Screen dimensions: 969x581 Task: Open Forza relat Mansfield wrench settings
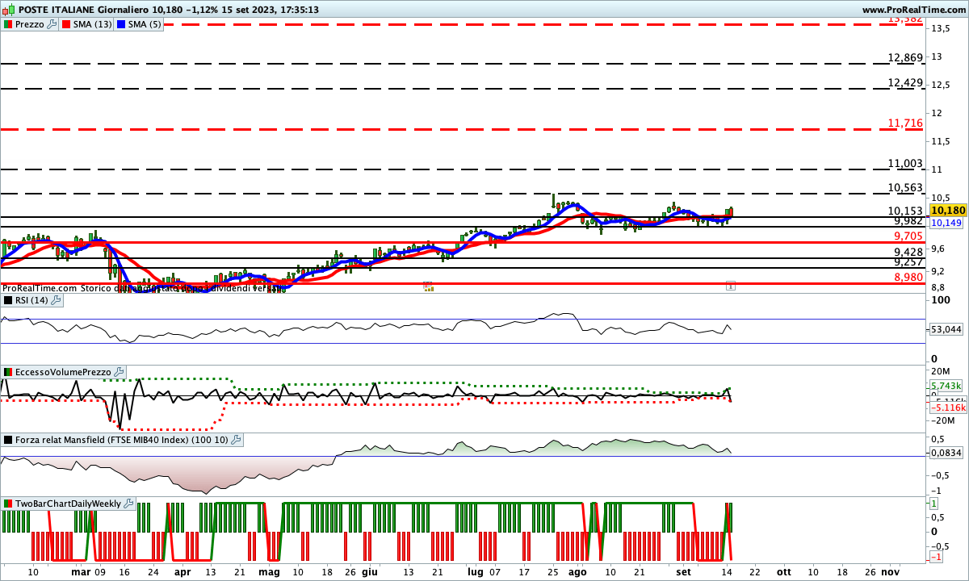(236, 440)
